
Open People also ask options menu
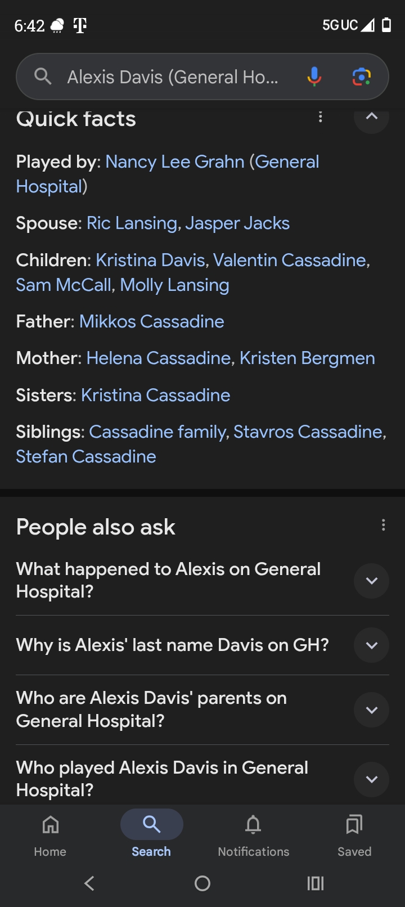click(383, 525)
